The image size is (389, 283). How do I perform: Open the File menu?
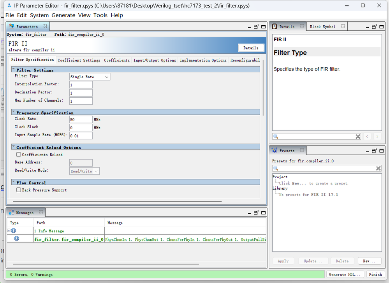10,15
